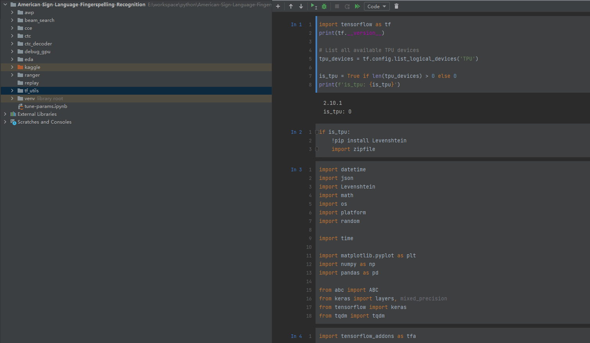Move the cell up
This screenshot has height=343, width=590.
(x=291, y=6)
